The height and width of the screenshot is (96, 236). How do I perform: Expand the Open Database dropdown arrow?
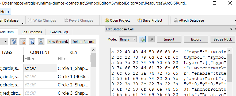click(22, 23)
